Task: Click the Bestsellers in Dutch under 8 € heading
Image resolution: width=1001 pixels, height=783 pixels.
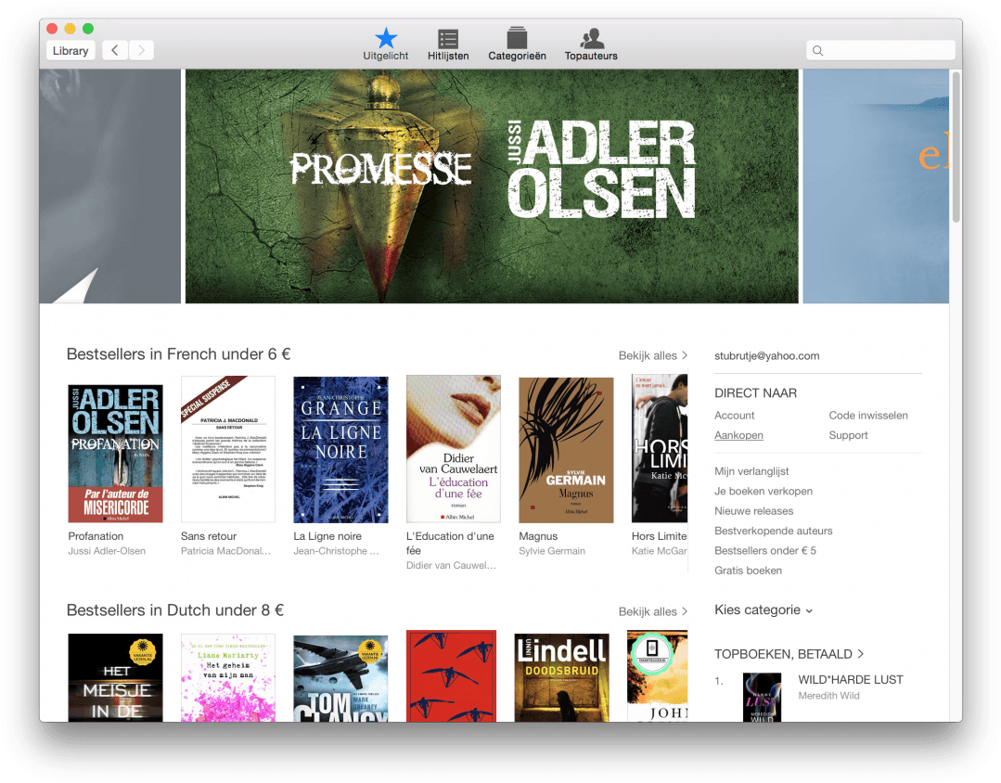Action: coord(175,610)
